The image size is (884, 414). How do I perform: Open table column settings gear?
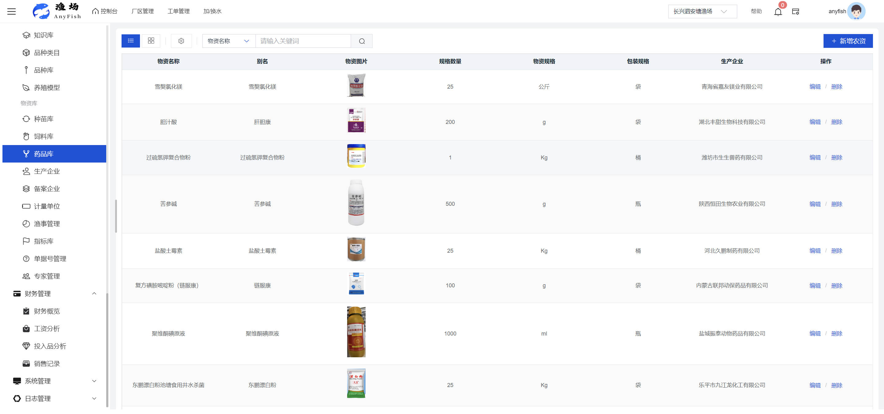click(181, 41)
